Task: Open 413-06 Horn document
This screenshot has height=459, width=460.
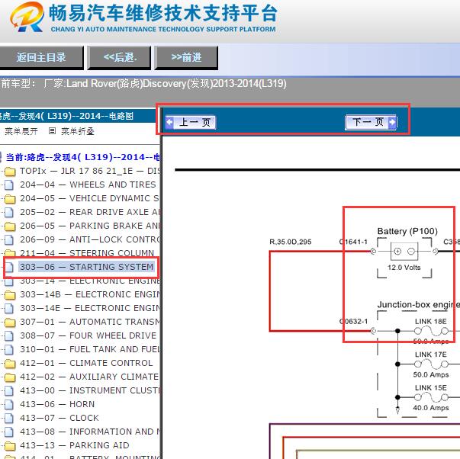Action: click(x=57, y=404)
